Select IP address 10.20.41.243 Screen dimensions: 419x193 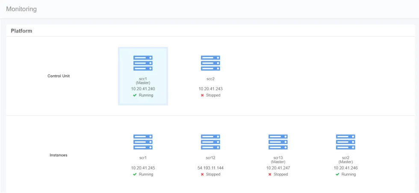[x=210, y=89]
